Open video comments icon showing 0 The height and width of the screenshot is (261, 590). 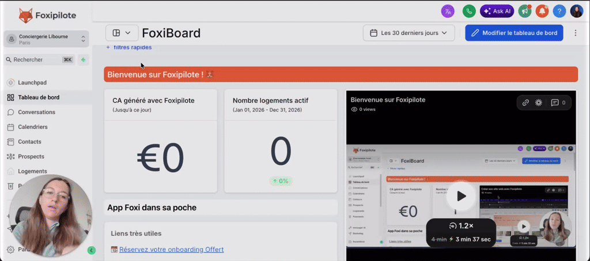click(x=558, y=102)
